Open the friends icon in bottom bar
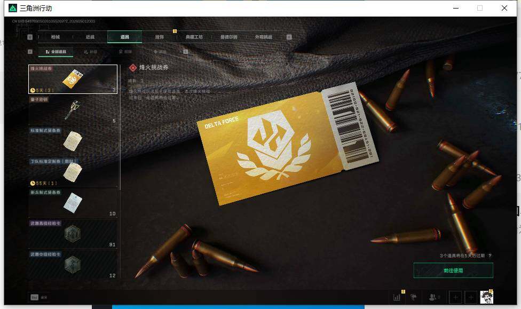 click(x=433, y=297)
